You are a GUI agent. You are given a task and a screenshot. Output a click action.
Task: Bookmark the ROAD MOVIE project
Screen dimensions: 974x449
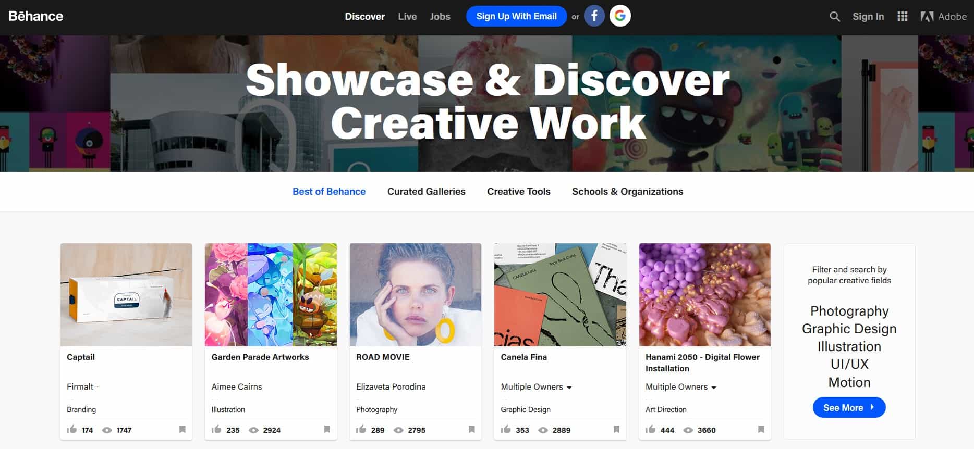471,429
